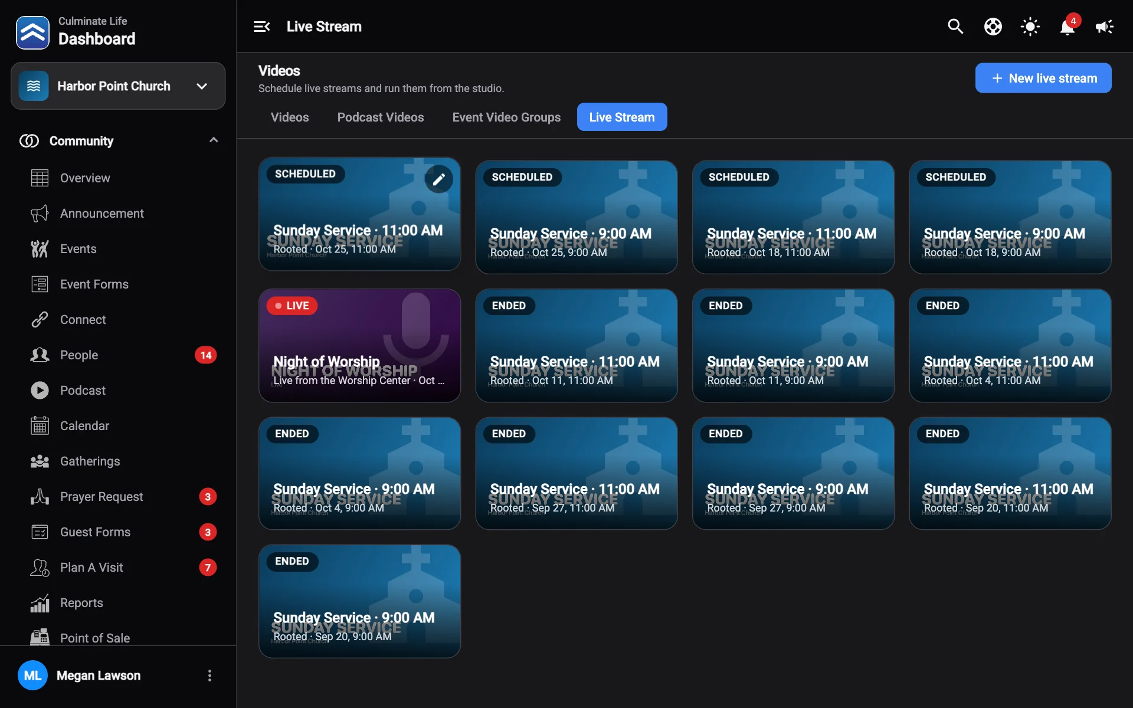1133x708 pixels.
Task: Click the New live stream button
Action: coord(1043,78)
